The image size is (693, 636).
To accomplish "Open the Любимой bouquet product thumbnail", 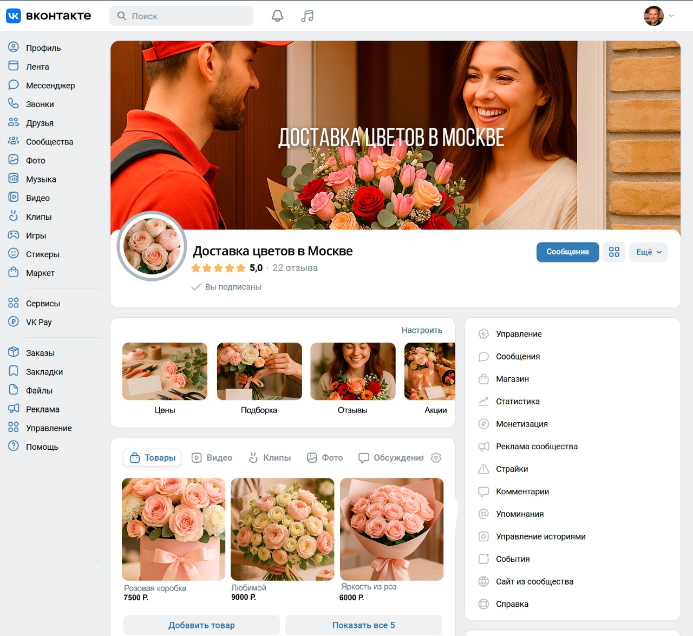I will point(282,529).
